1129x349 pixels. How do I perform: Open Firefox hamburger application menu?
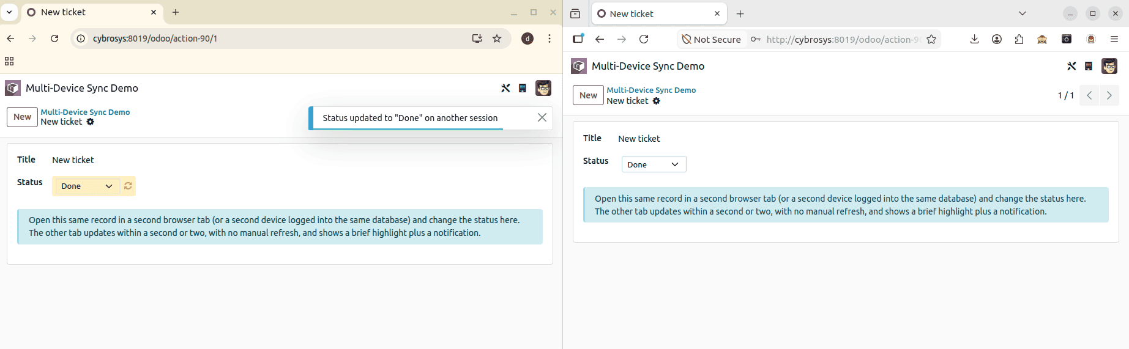[x=1114, y=39]
